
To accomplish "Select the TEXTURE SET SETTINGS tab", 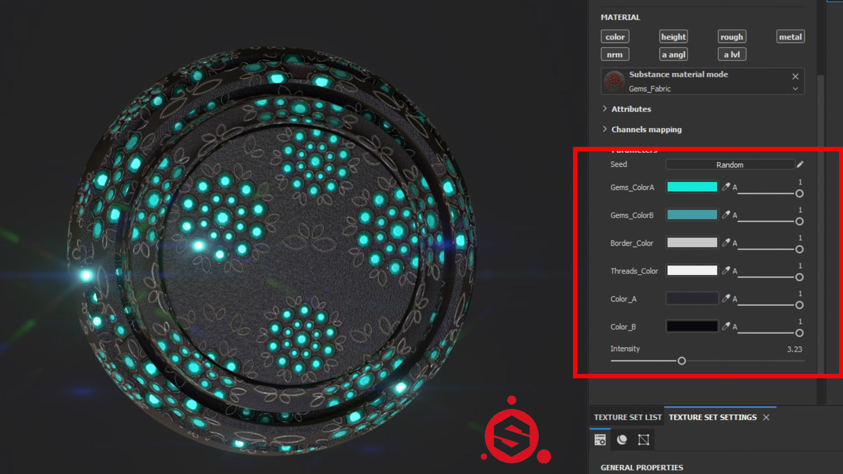I will click(x=713, y=417).
